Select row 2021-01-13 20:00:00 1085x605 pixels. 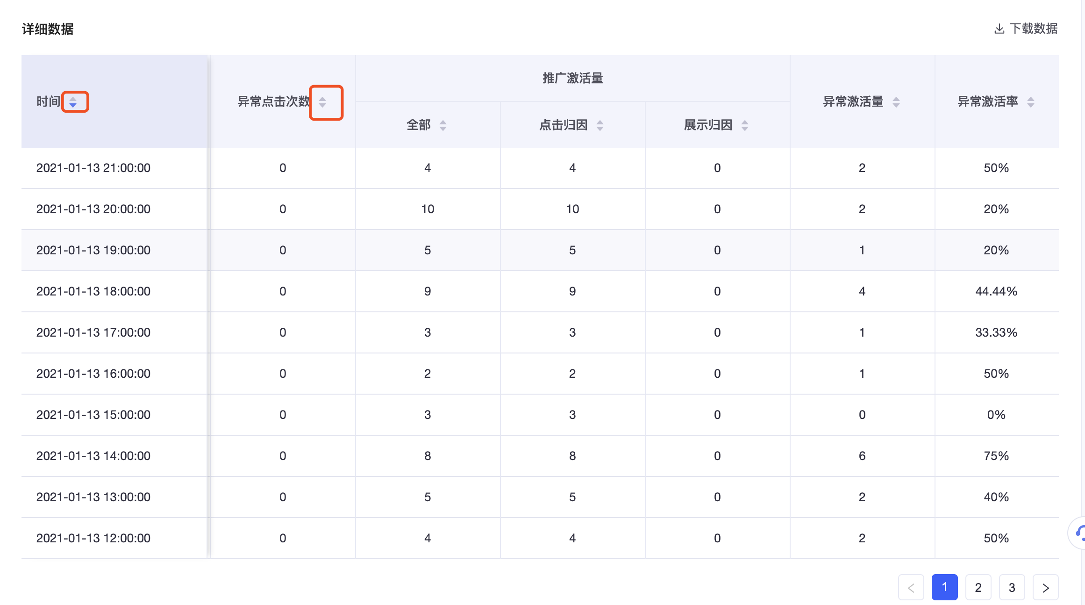pyautogui.click(x=540, y=209)
